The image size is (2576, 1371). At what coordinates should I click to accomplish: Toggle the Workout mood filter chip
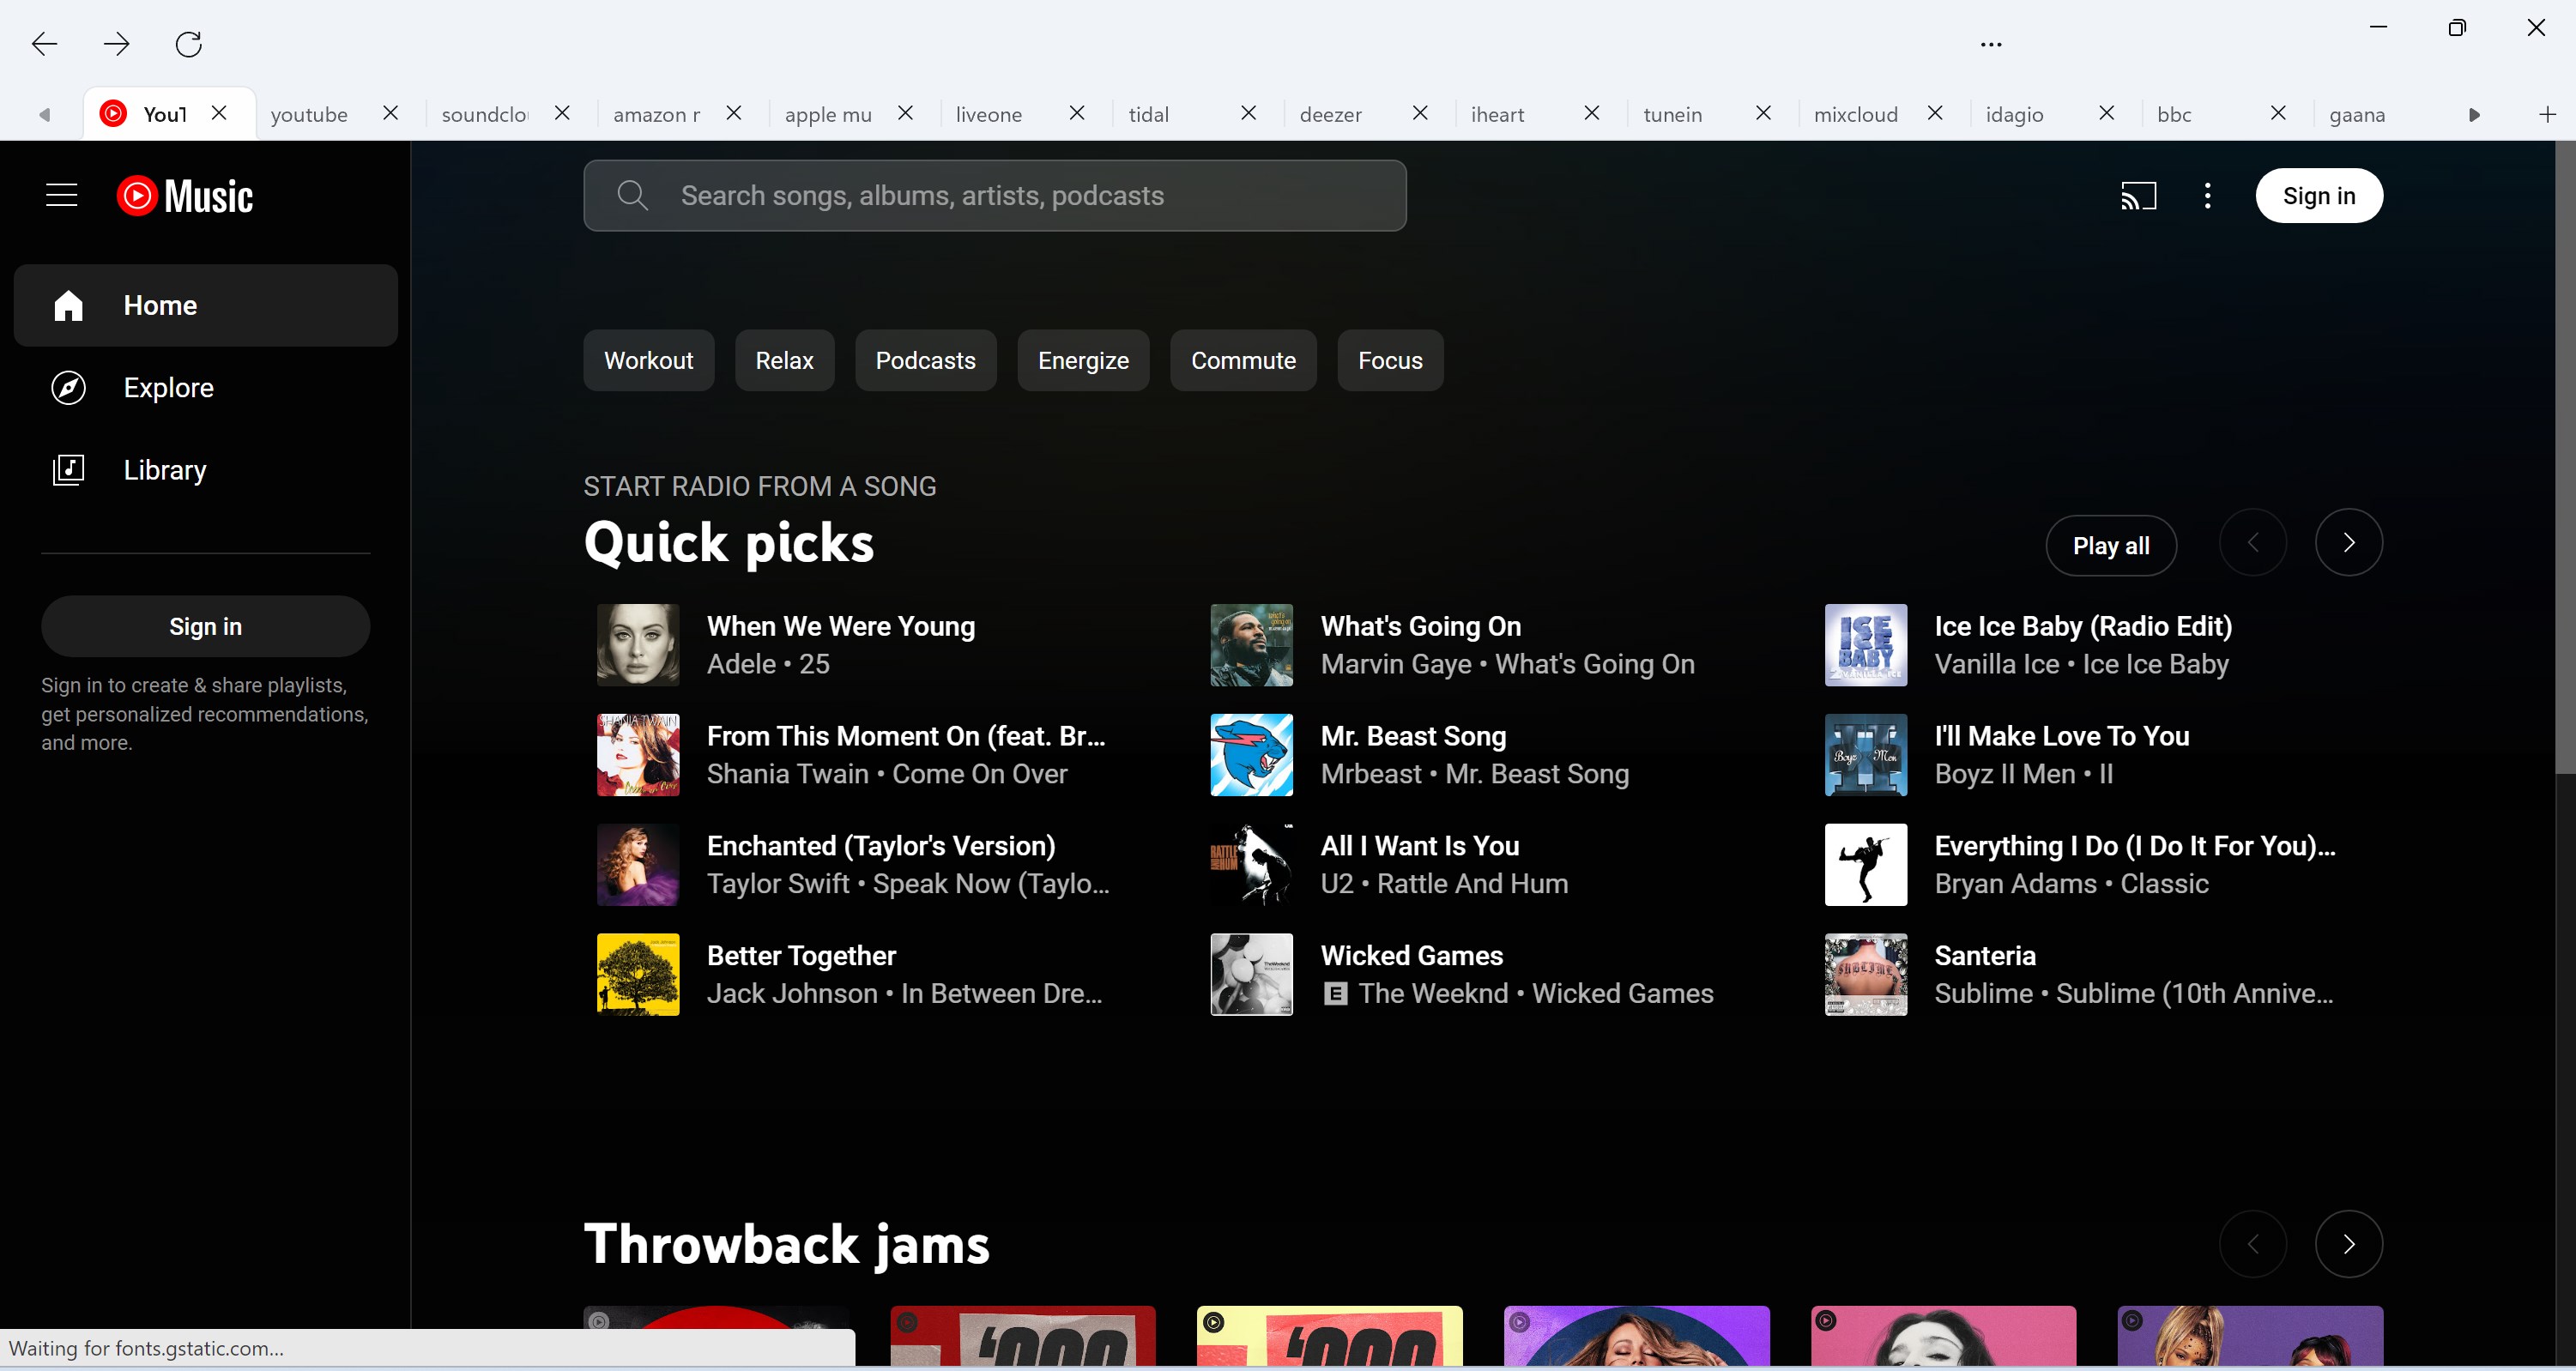pos(648,360)
